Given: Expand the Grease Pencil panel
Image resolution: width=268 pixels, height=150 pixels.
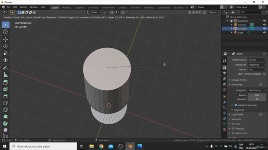Looking at the screenshot, I should (239, 80).
